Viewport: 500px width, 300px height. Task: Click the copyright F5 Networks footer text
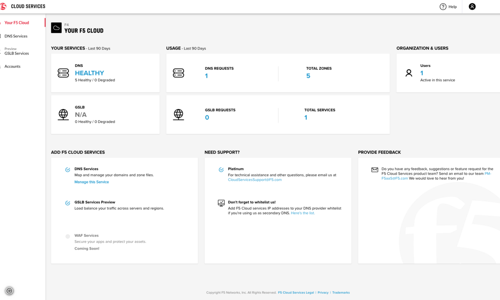[241, 292]
